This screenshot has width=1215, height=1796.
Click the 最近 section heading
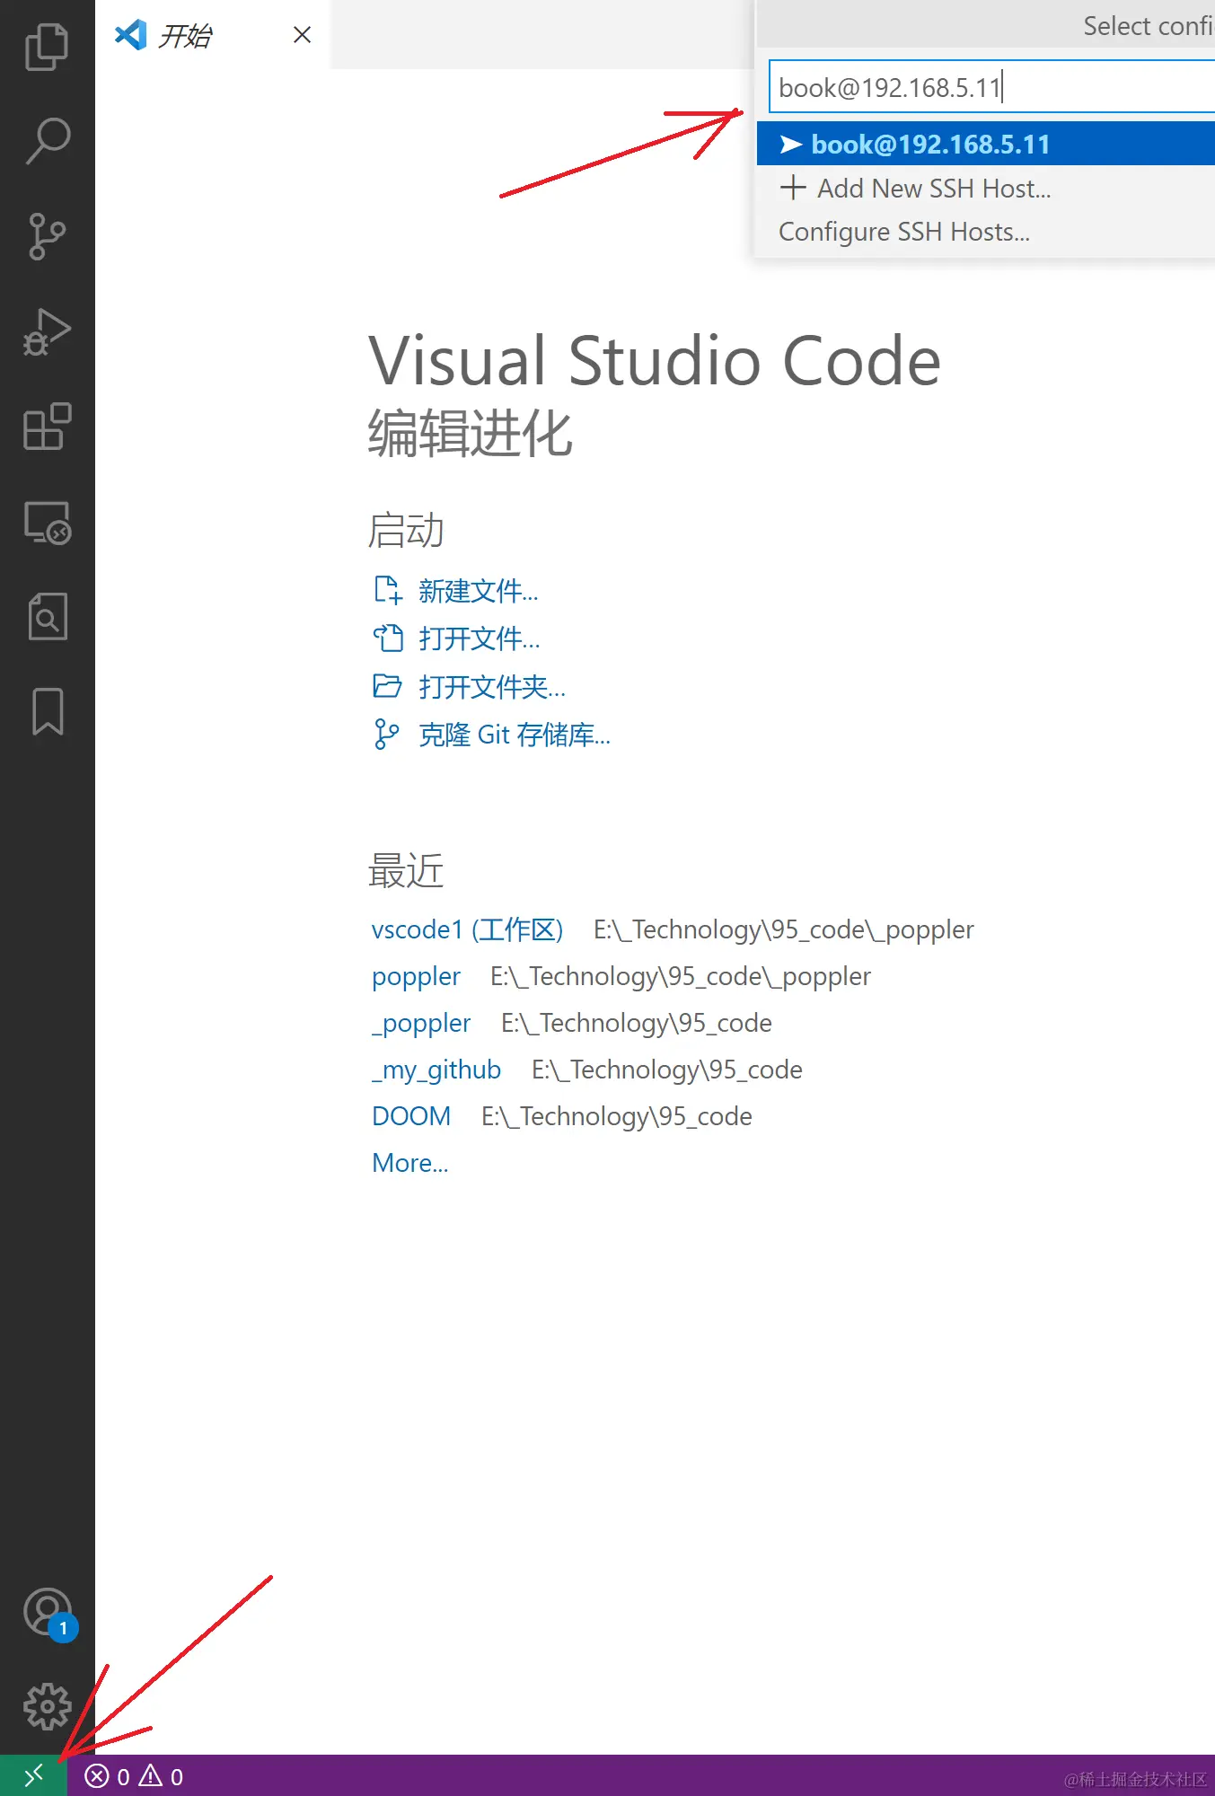[x=406, y=870]
